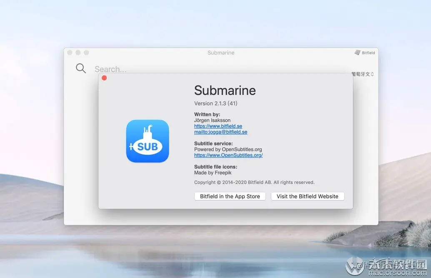Click the name Jörgen Isaksson
The height and width of the screenshot is (278, 431).
(x=212, y=120)
